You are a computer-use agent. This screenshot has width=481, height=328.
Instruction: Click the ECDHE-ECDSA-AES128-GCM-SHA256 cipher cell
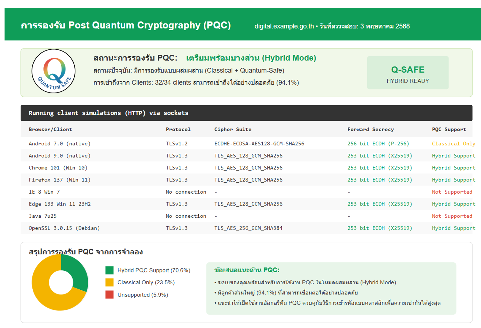tap(259, 144)
